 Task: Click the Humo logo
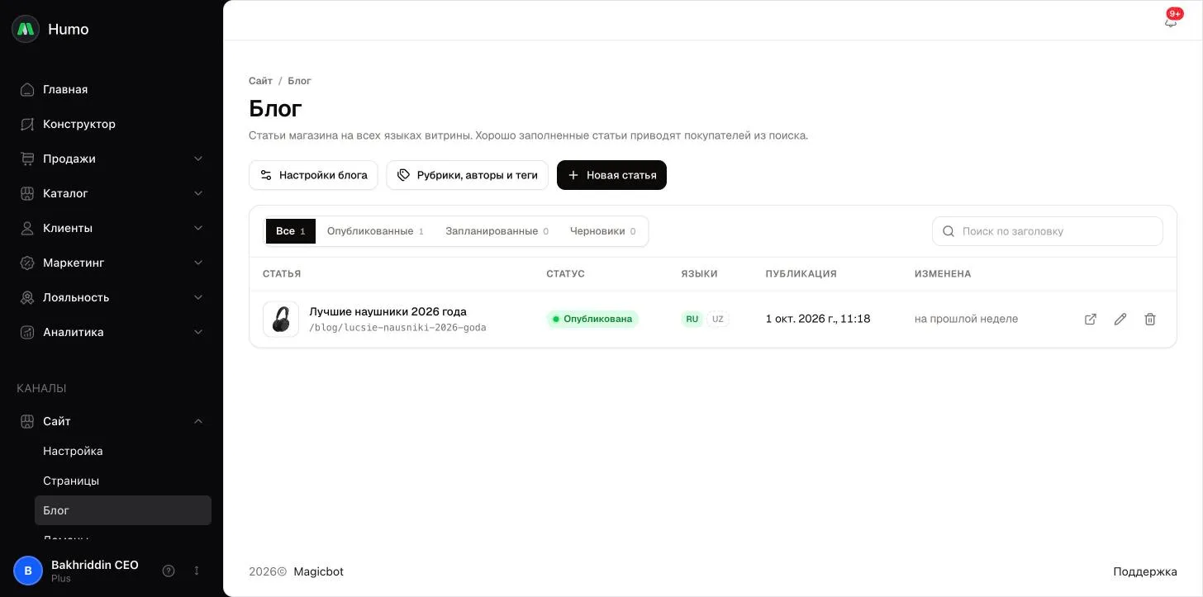[26, 29]
